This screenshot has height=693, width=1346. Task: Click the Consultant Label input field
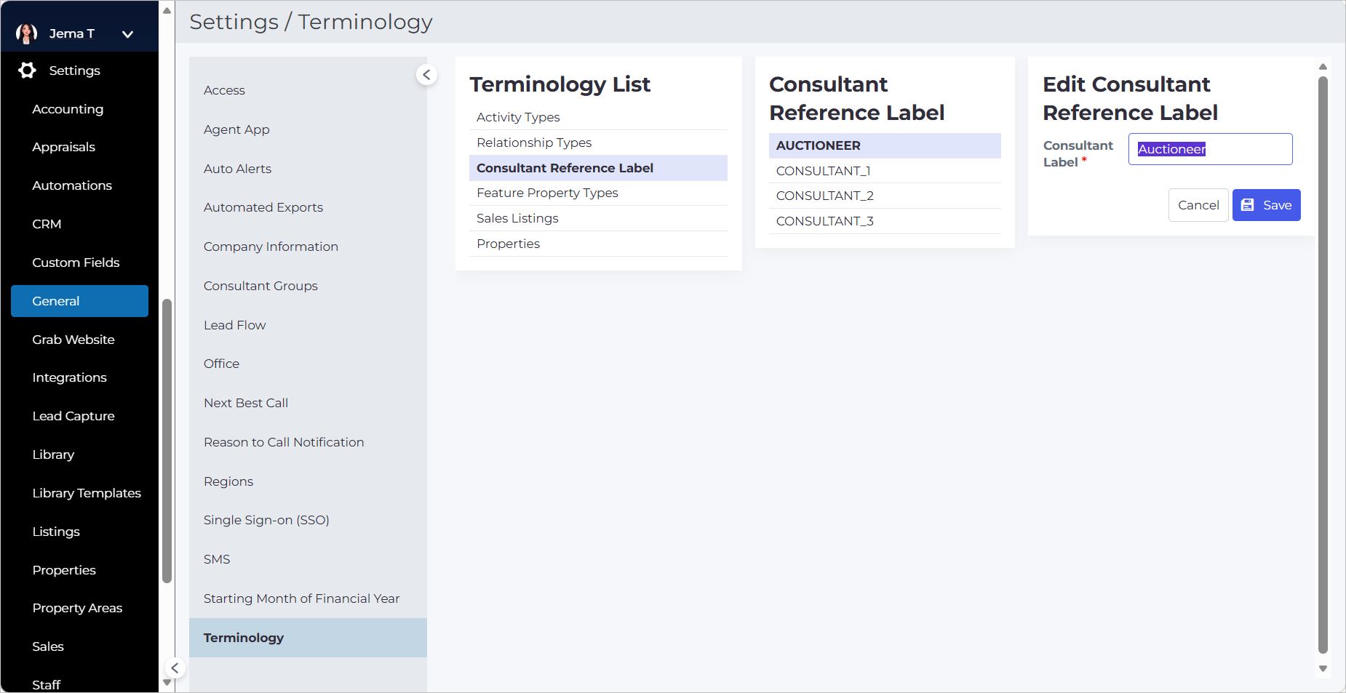pos(1210,149)
